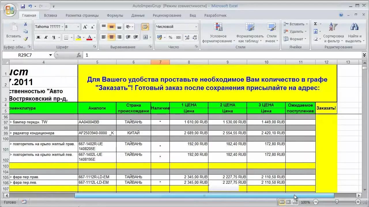369x207 pixels.
Task: Center text horizontally
Action: tap(111, 37)
